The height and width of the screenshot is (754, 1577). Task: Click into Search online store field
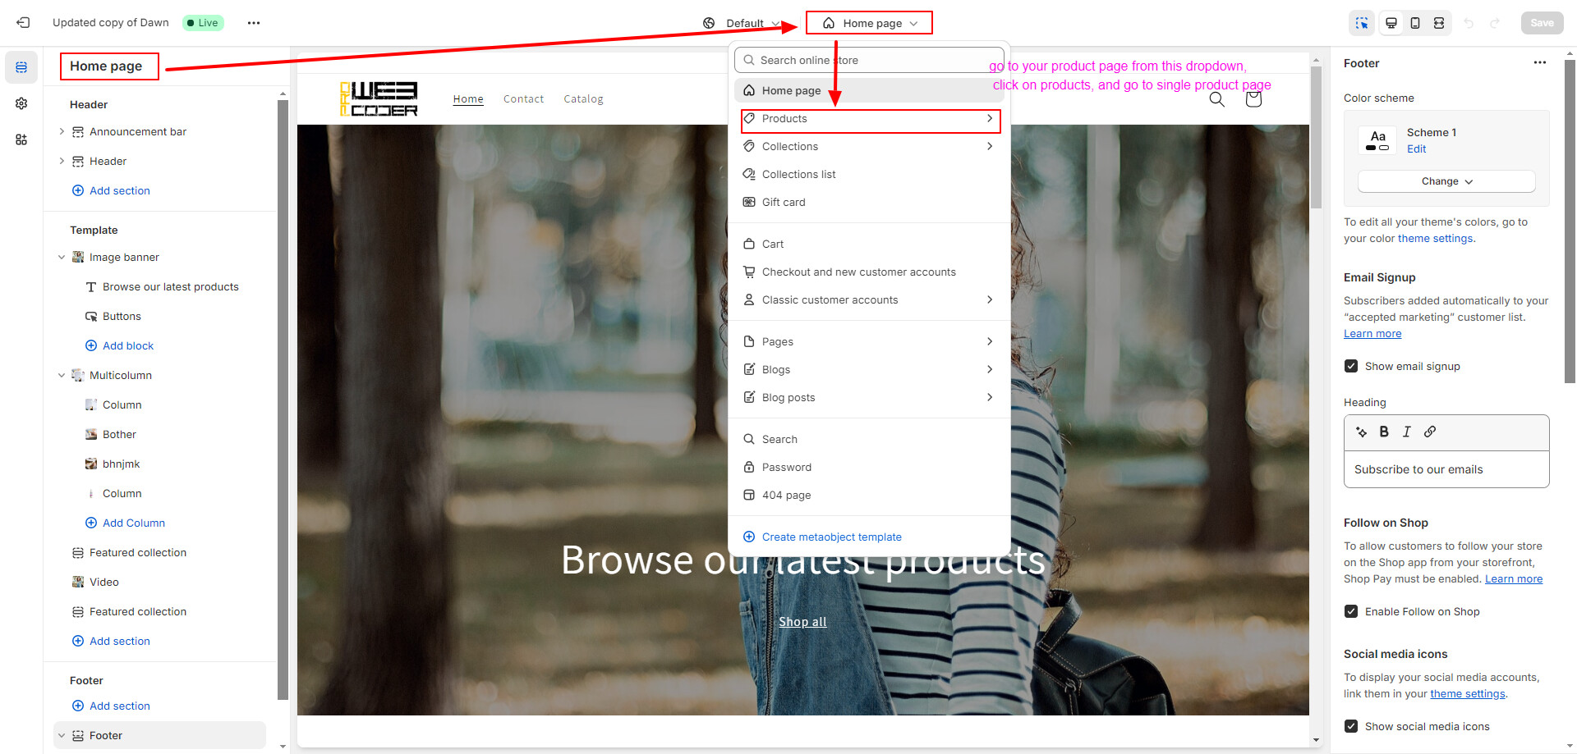(x=869, y=61)
